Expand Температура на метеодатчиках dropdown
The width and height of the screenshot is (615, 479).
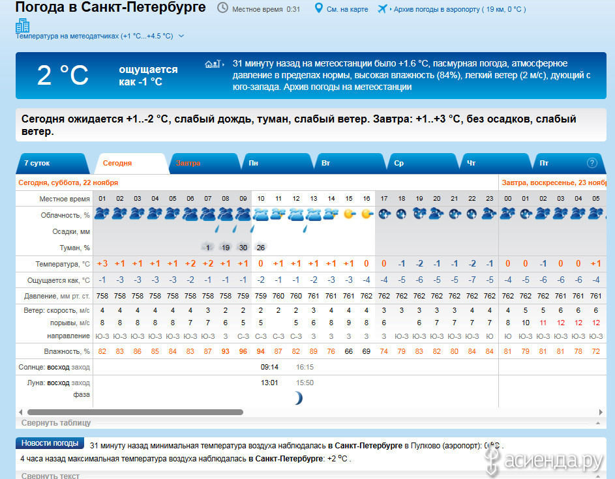(x=181, y=36)
